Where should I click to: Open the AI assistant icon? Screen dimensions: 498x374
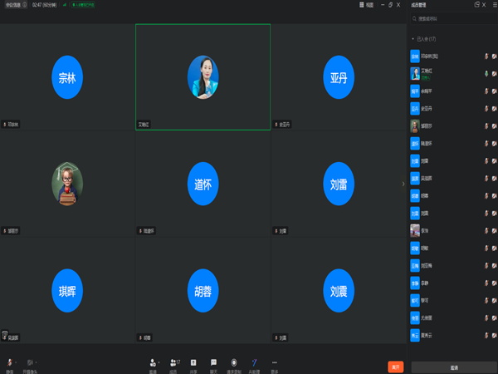254,362
